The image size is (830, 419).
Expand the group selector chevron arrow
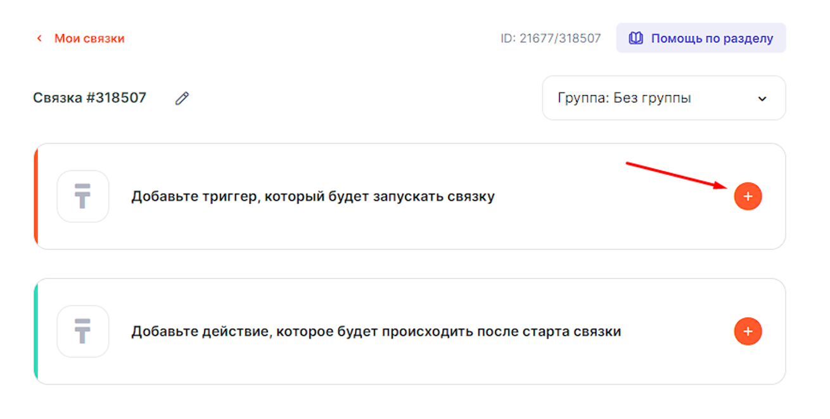click(762, 99)
